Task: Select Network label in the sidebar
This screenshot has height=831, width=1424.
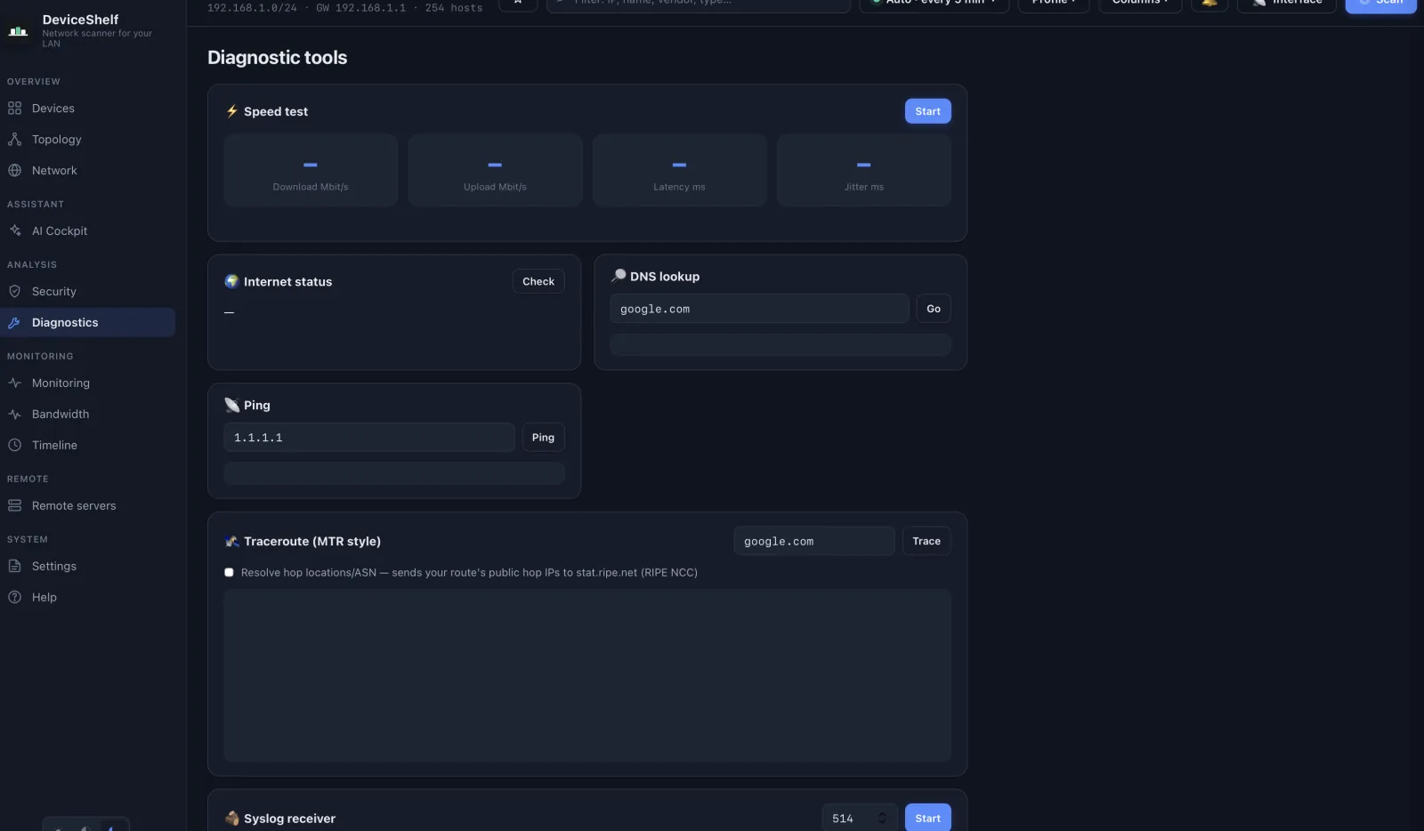Action: [x=54, y=171]
